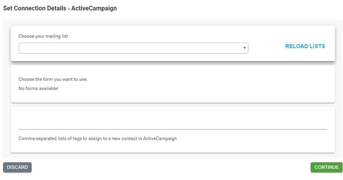Open the mailing list dropdown

(133, 48)
